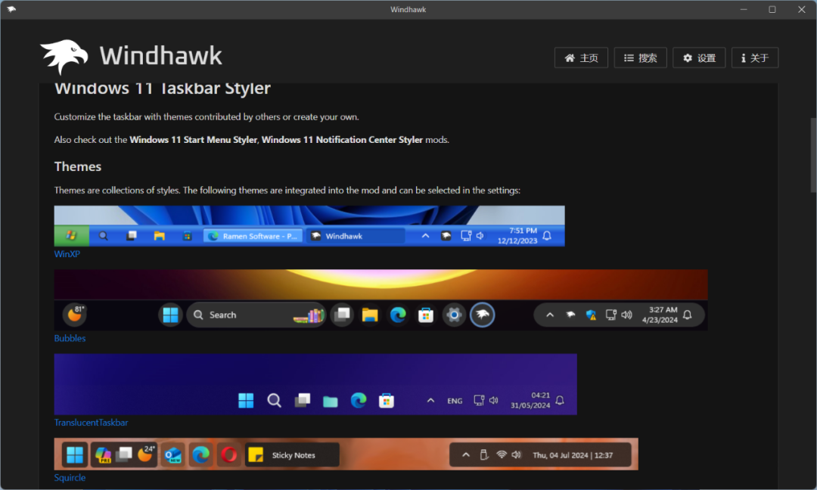The image size is (817, 490).
Task: Click the Edge icon in Squircle preview
Action: [x=200, y=454]
